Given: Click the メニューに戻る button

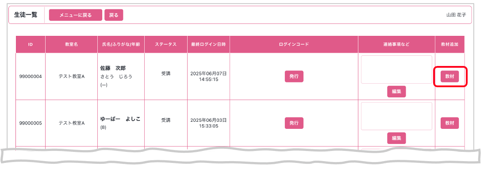Looking at the screenshot, I should coord(75,15).
